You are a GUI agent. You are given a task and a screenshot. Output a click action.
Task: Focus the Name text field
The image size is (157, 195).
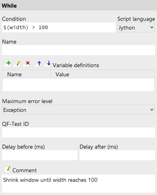click(78, 50)
